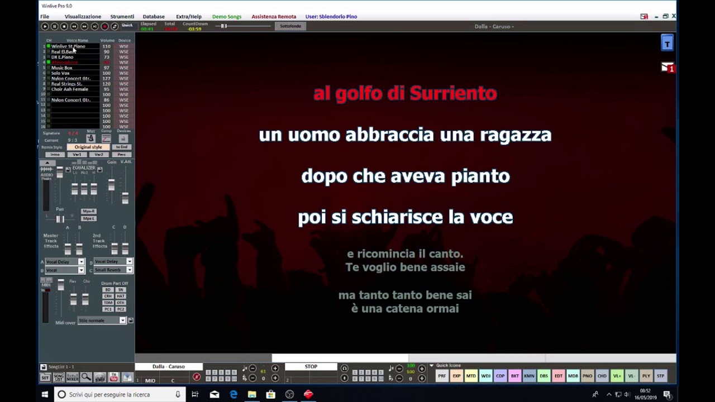Click the Intro style button
The image size is (715, 402).
tap(55, 155)
